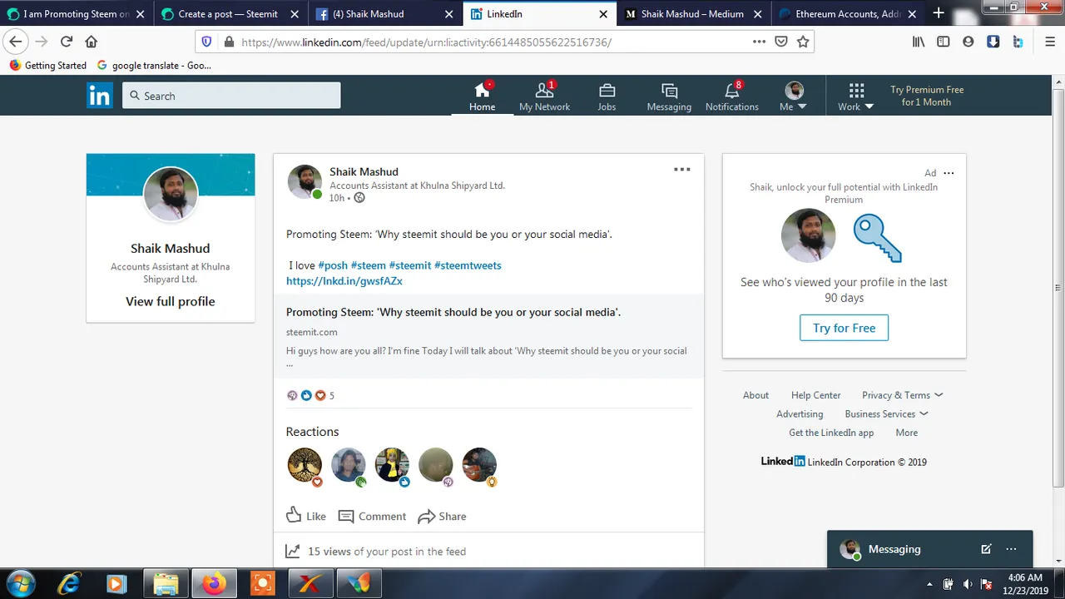Click the #steemit hashtag
The image size is (1065, 599).
click(x=410, y=265)
